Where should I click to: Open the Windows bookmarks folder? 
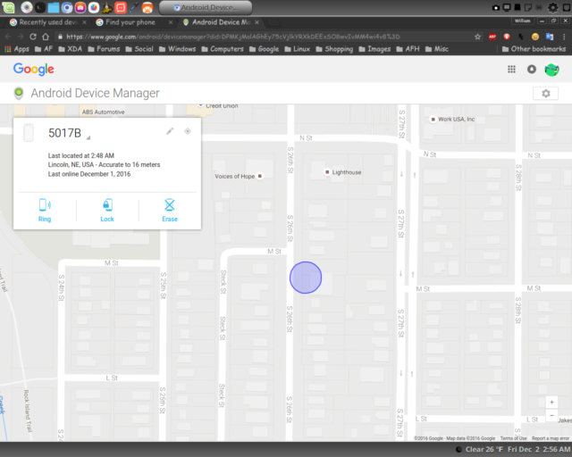click(x=177, y=49)
